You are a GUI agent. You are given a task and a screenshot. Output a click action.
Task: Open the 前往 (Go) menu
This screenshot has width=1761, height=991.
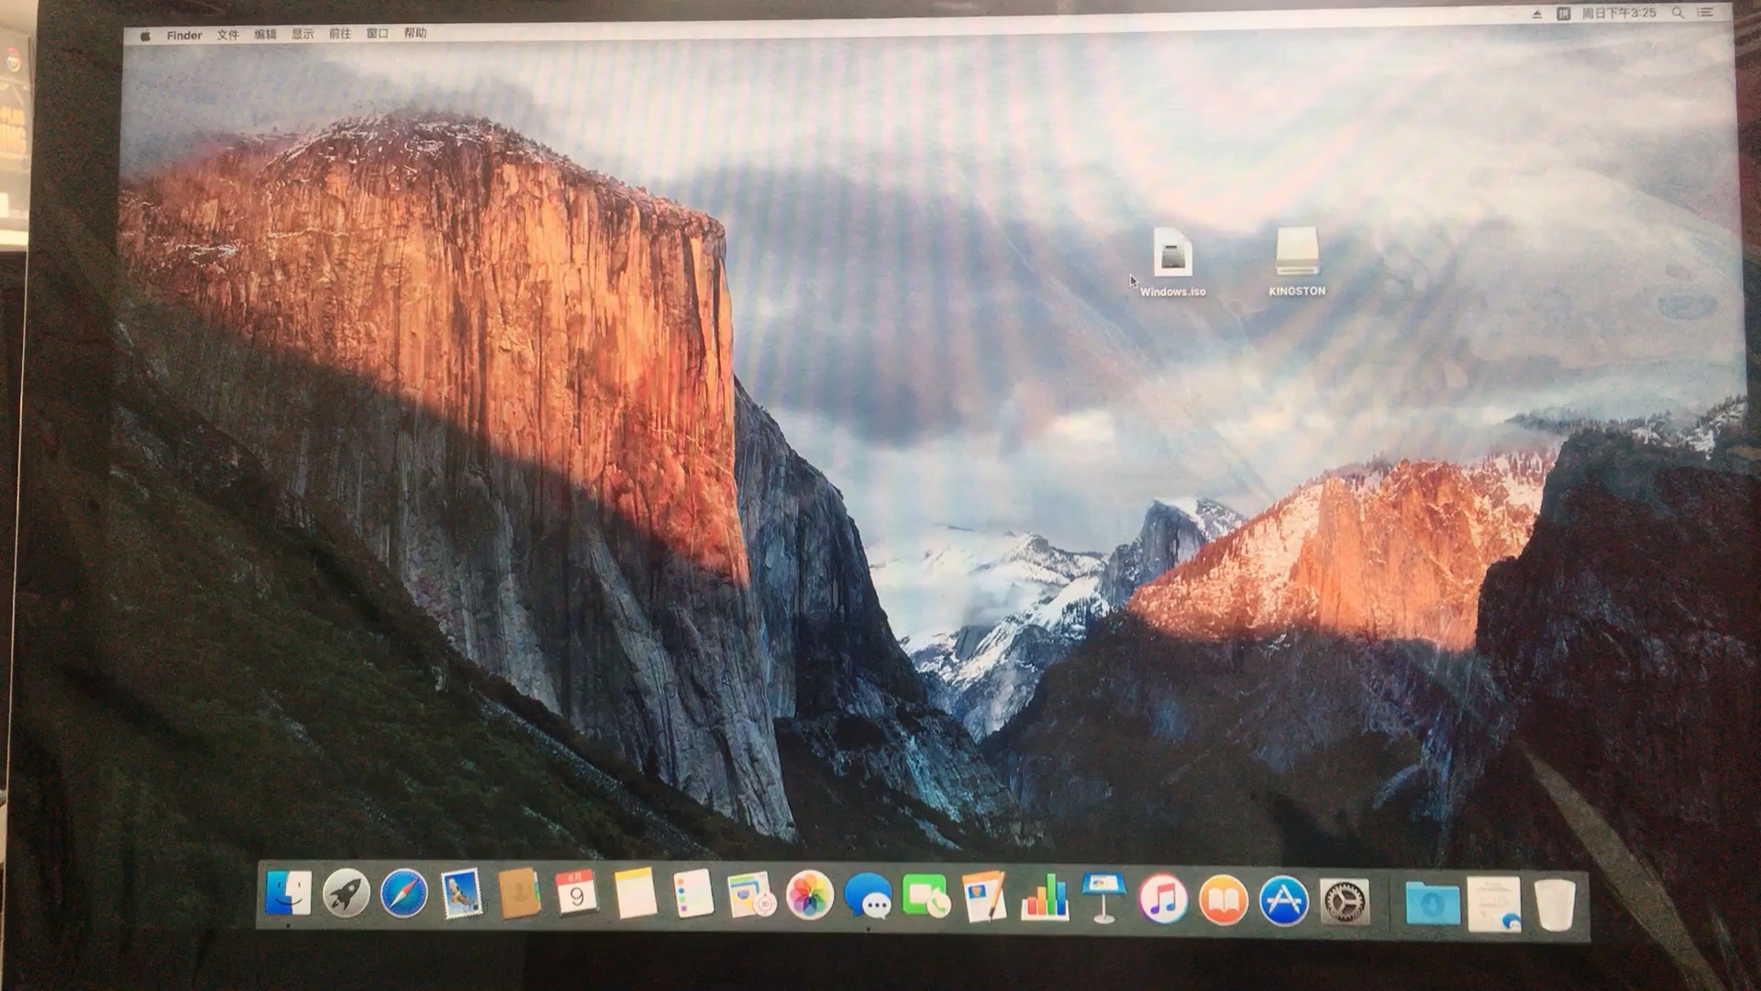click(339, 34)
